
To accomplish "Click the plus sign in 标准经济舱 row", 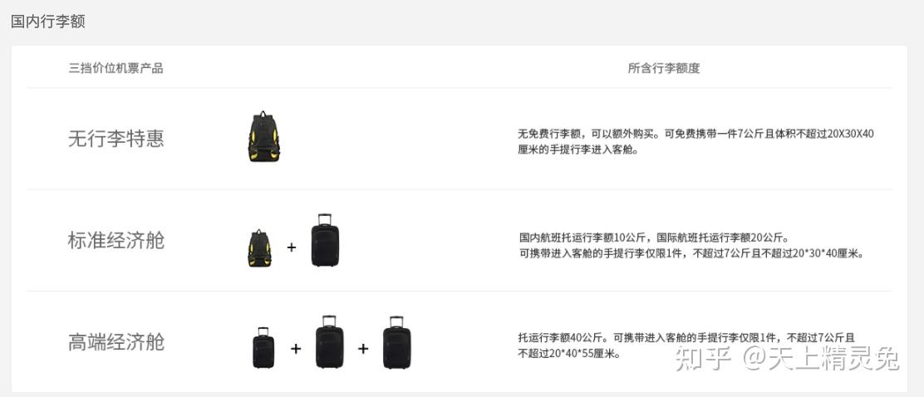I will pos(291,248).
